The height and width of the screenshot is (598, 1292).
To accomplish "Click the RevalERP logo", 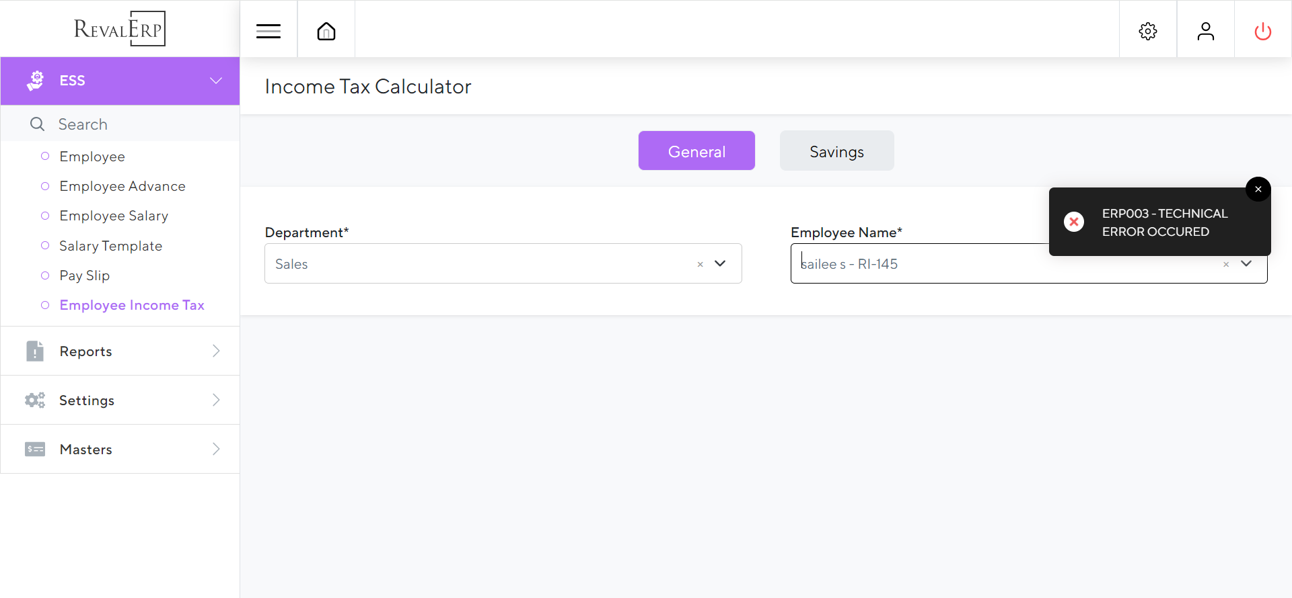I will click(x=120, y=29).
